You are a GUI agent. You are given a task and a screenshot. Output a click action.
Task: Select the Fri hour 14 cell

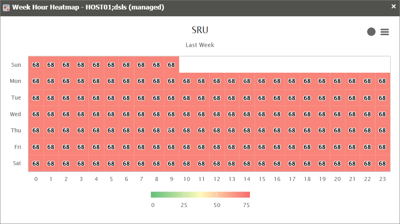click(x=247, y=147)
